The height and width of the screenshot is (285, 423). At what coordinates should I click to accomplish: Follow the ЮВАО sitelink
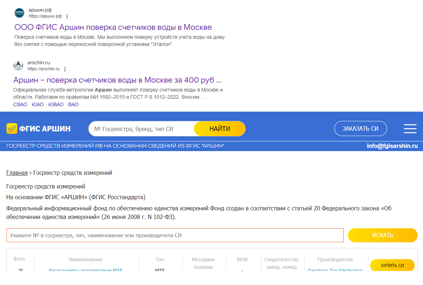click(56, 104)
